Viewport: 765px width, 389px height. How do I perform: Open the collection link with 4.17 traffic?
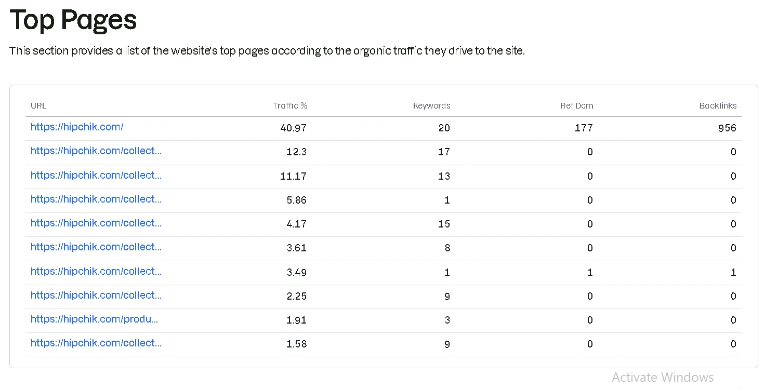pyautogui.click(x=96, y=223)
